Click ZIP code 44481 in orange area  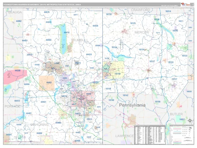[x=49, y=83]
